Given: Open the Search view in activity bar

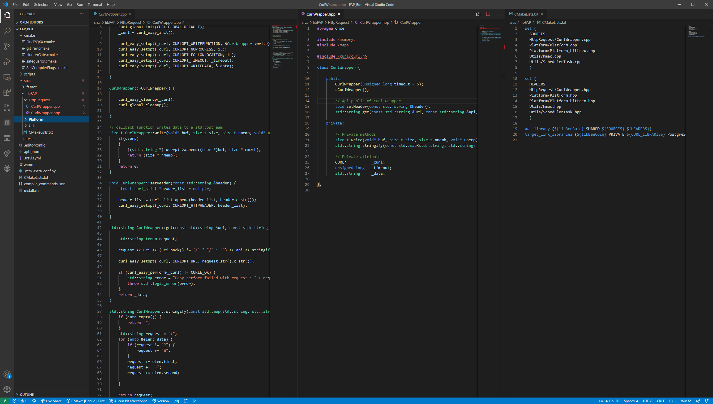Looking at the screenshot, I should 7,31.
